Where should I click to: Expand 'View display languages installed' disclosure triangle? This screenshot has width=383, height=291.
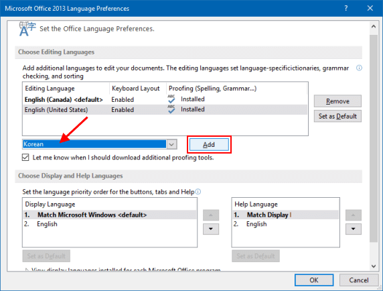pos(27,270)
